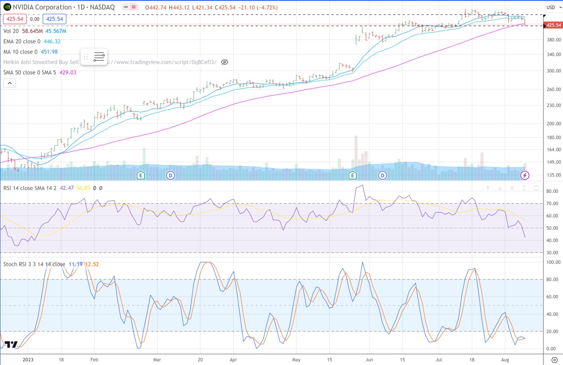Click the 200.00 label on the price axis
The width and height of the screenshot is (563, 365).
[554, 124]
